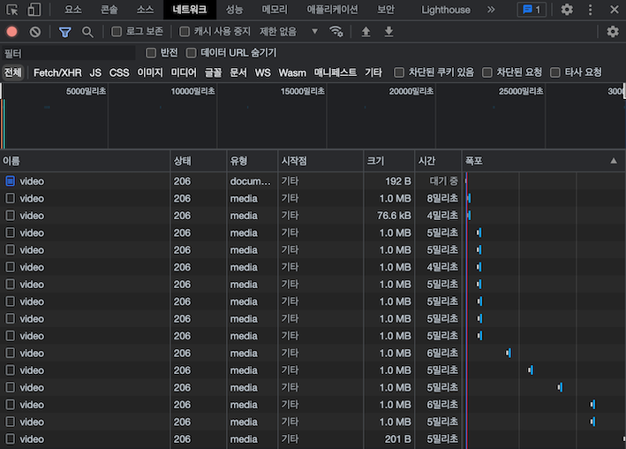Switch to the 메모리 tab

(275, 10)
